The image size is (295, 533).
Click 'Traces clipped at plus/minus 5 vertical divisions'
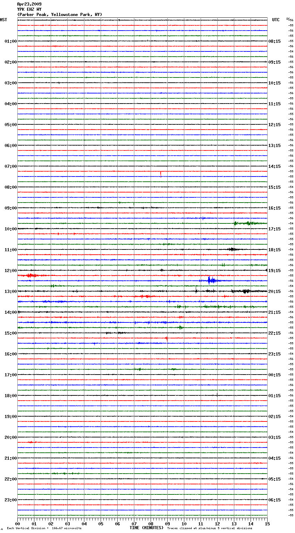point(210,528)
